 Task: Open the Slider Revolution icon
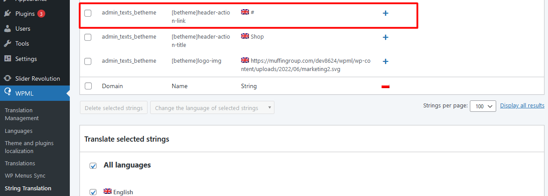click(7, 78)
